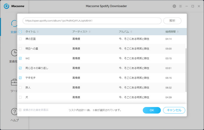The height and width of the screenshot is (130, 204).
Task: Check the box for 犬
Action: pos(20,97)
